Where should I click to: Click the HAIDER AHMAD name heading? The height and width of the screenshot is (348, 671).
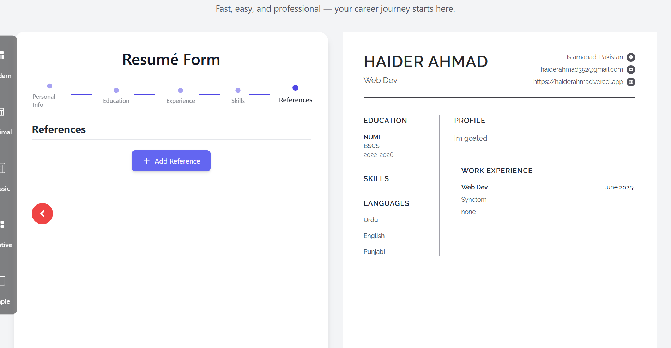tap(426, 62)
